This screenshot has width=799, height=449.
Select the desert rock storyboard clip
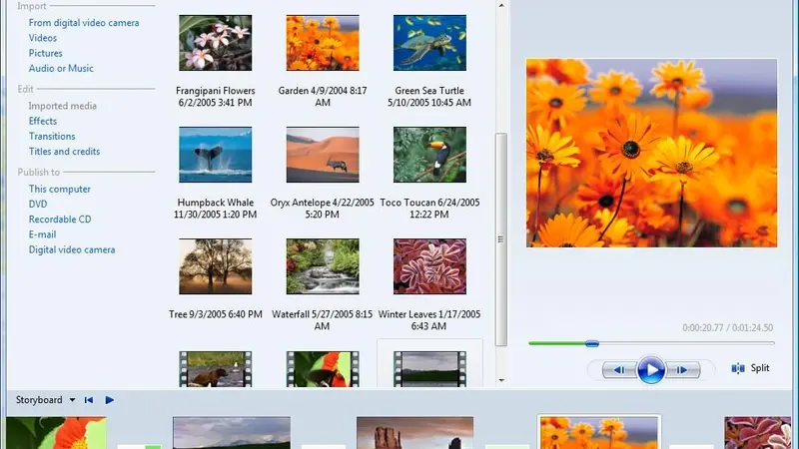pos(414,433)
